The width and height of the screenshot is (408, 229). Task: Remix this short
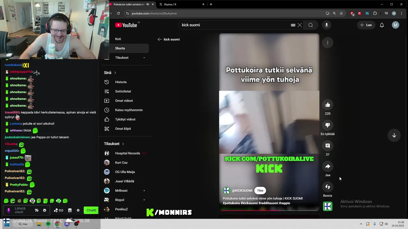coord(328,187)
